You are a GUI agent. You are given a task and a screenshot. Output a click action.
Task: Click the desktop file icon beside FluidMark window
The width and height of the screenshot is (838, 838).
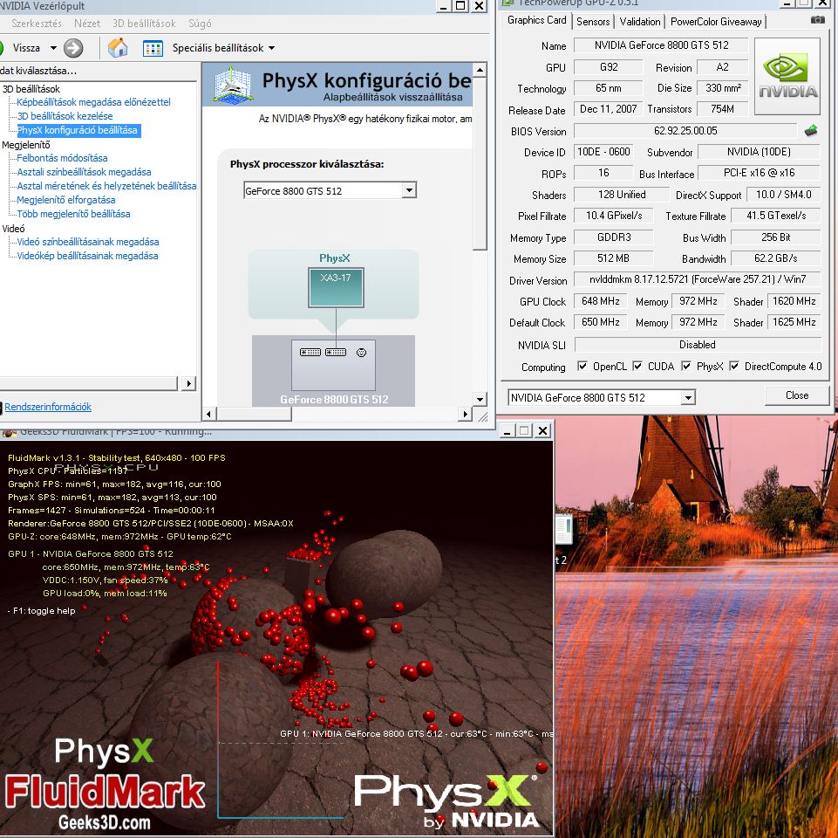point(564,528)
